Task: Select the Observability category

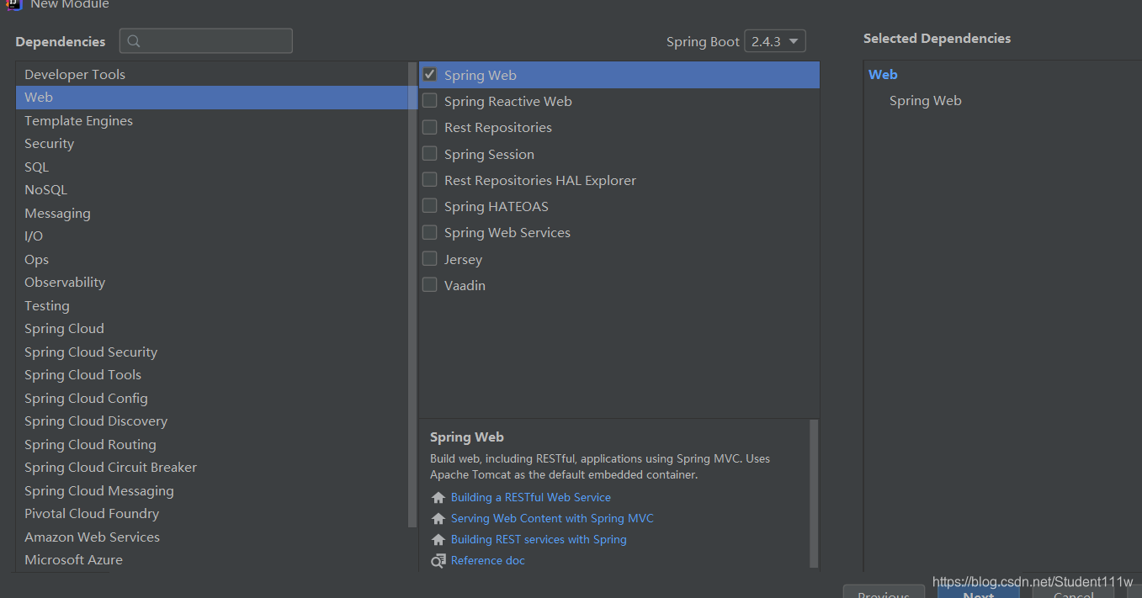Action: coord(211,283)
